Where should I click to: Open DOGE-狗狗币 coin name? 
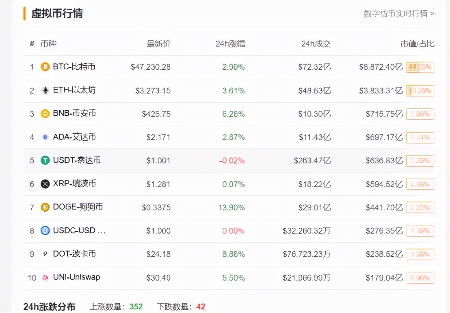[x=78, y=207]
